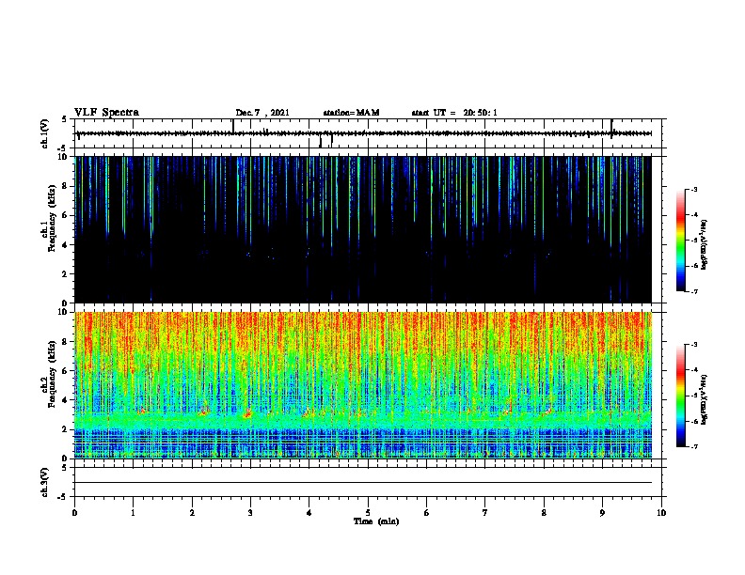The image size is (745, 575).
Task: Click the ch.1 color bar log(PSD) label
Action: 705,244
